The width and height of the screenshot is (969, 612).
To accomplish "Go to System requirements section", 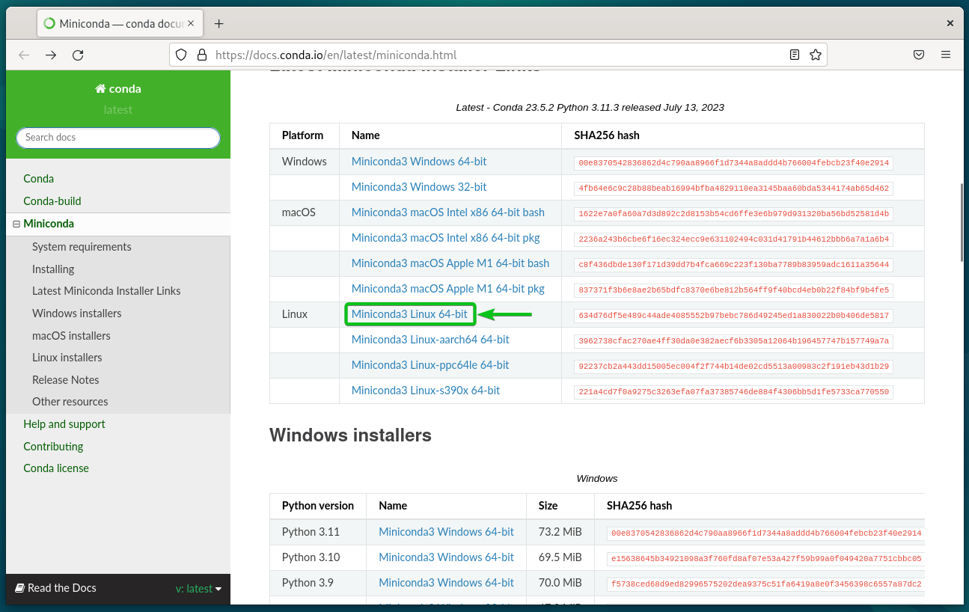I will tap(82, 247).
